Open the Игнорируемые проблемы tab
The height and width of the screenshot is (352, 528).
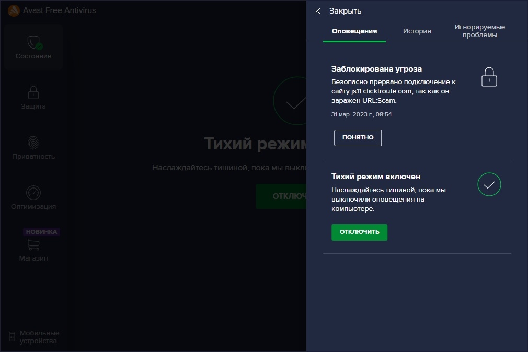coord(479,31)
